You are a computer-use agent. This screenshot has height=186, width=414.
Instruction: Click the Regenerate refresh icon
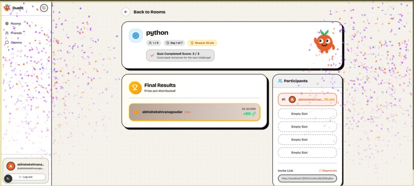pos(320,171)
